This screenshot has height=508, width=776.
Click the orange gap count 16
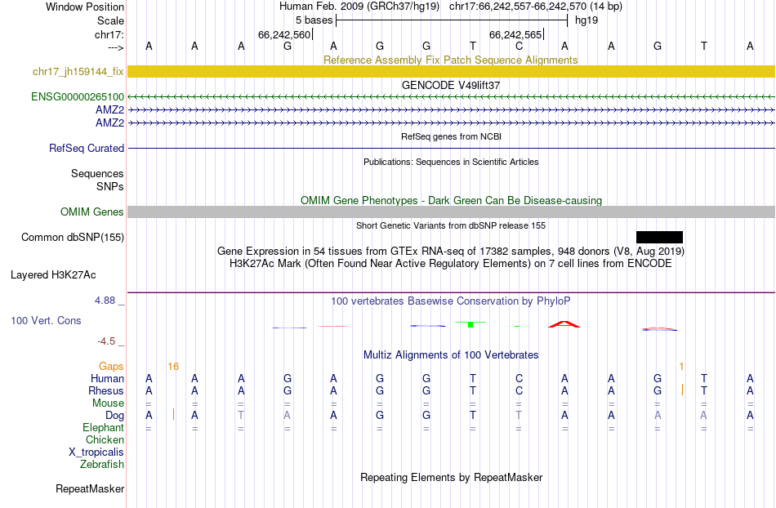pyautogui.click(x=173, y=367)
